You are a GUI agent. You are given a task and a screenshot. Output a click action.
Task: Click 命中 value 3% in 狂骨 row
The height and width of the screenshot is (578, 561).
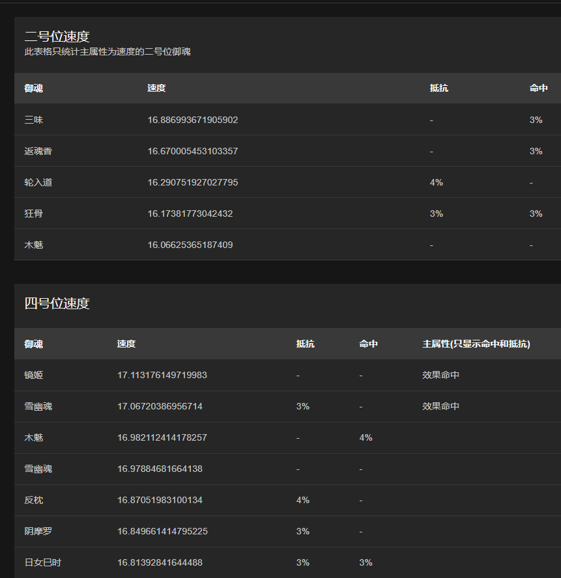536,213
